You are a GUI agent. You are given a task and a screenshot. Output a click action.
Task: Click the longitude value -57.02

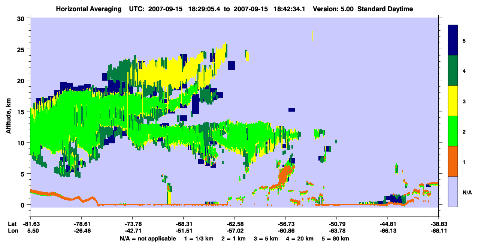coord(234,231)
